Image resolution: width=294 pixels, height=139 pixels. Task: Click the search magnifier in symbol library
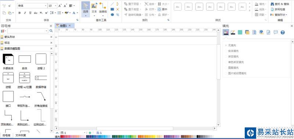point(51,31)
